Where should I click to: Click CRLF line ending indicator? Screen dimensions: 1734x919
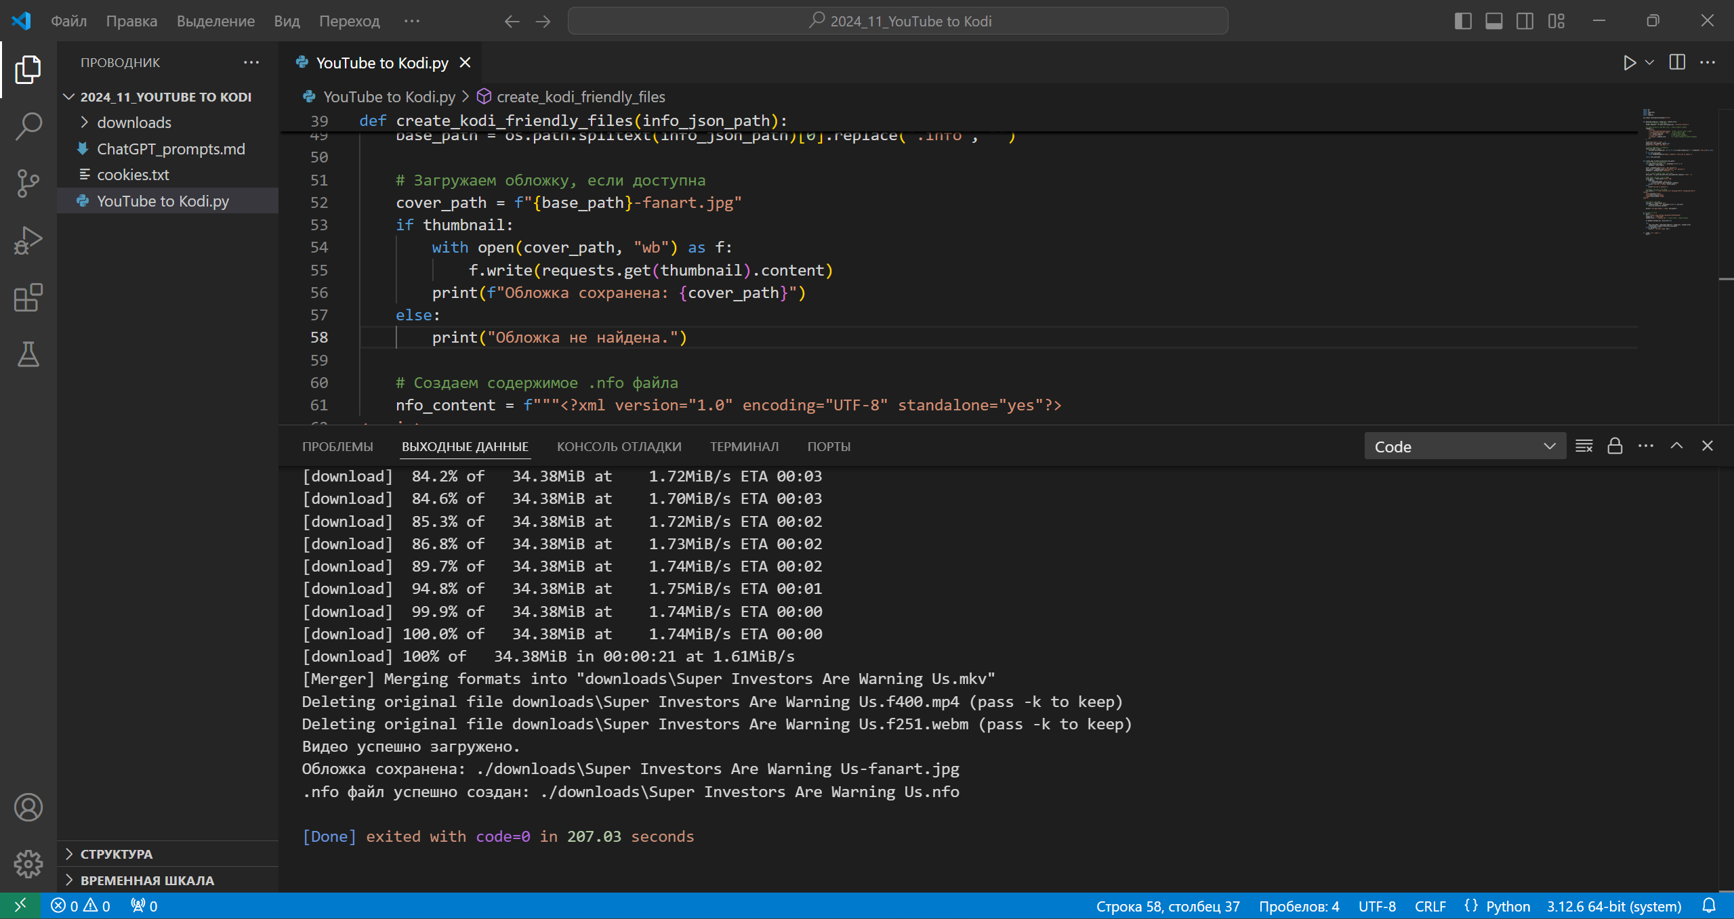pyautogui.click(x=1430, y=906)
